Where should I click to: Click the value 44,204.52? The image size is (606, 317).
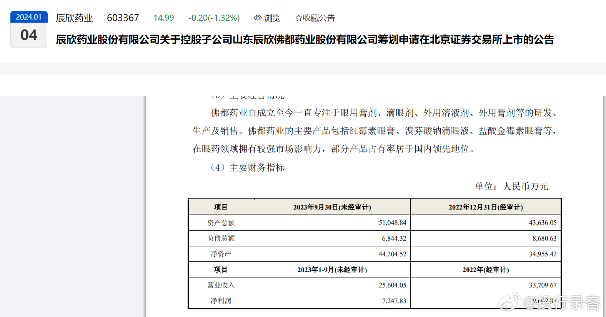pos(393,254)
